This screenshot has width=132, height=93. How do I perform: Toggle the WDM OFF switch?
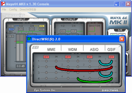pos(68,57)
